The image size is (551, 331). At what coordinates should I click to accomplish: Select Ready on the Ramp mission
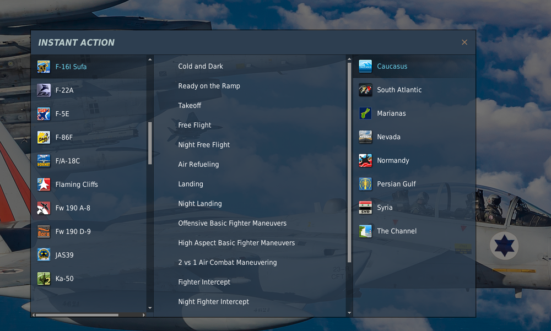[x=209, y=86]
